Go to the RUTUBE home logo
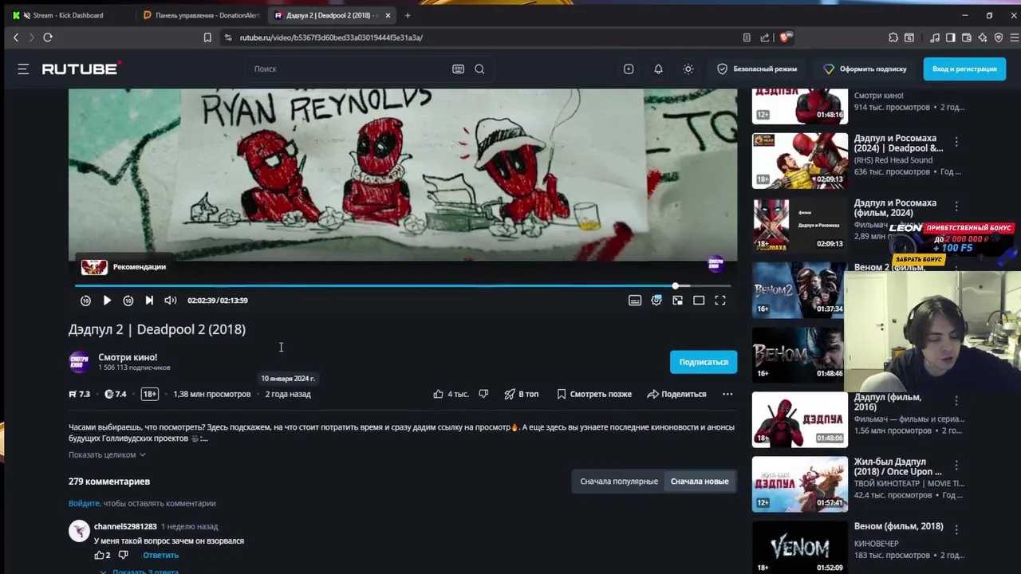Viewport: 1021px width, 574px height. click(x=81, y=69)
